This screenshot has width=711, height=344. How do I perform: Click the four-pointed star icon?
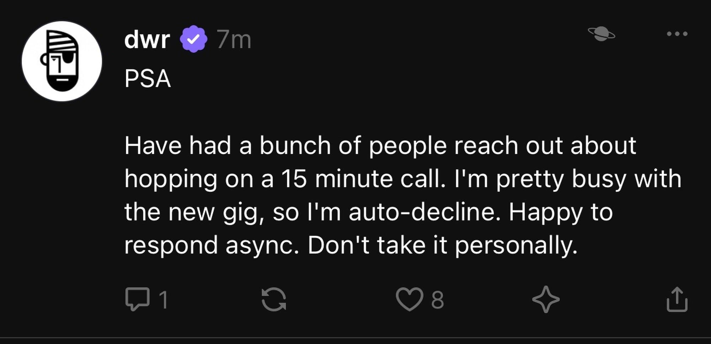point(546,300)
